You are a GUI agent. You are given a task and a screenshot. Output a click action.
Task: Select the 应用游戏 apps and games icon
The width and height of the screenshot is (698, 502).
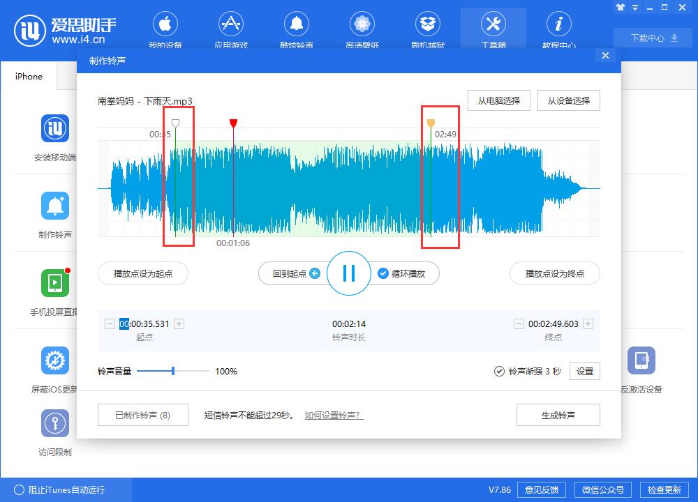click(x=231, y=28)
